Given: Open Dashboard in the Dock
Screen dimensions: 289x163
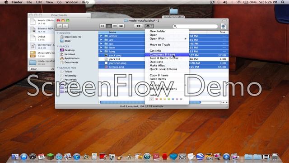Looking at the screenshot, I should click(33, 157).
